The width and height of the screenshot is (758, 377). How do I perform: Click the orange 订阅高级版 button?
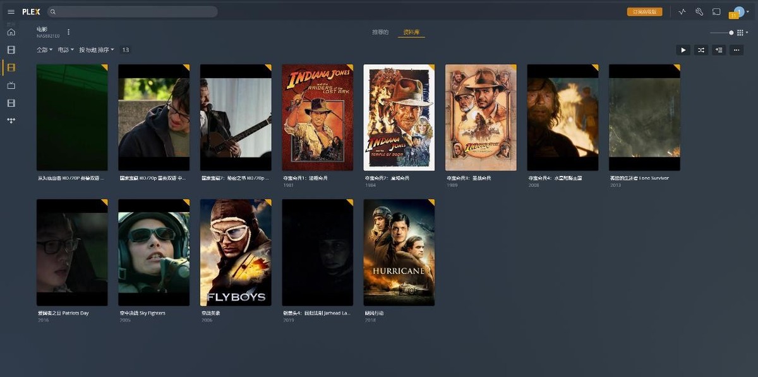tap(644, 12)
